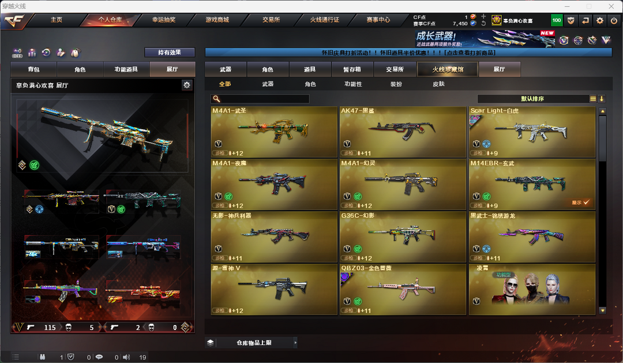
Task: Open showroom settings gear icon
Action: point(187,85)
